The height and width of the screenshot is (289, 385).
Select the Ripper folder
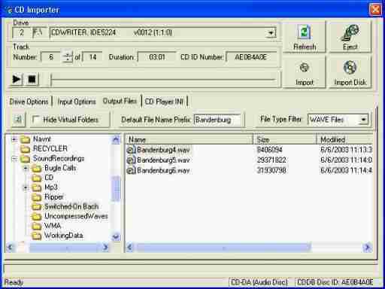tap(54, 197)
